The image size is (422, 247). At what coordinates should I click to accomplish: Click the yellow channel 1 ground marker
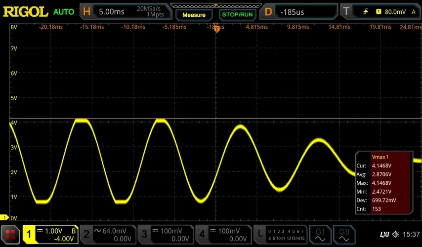click(x=4, y=217)
